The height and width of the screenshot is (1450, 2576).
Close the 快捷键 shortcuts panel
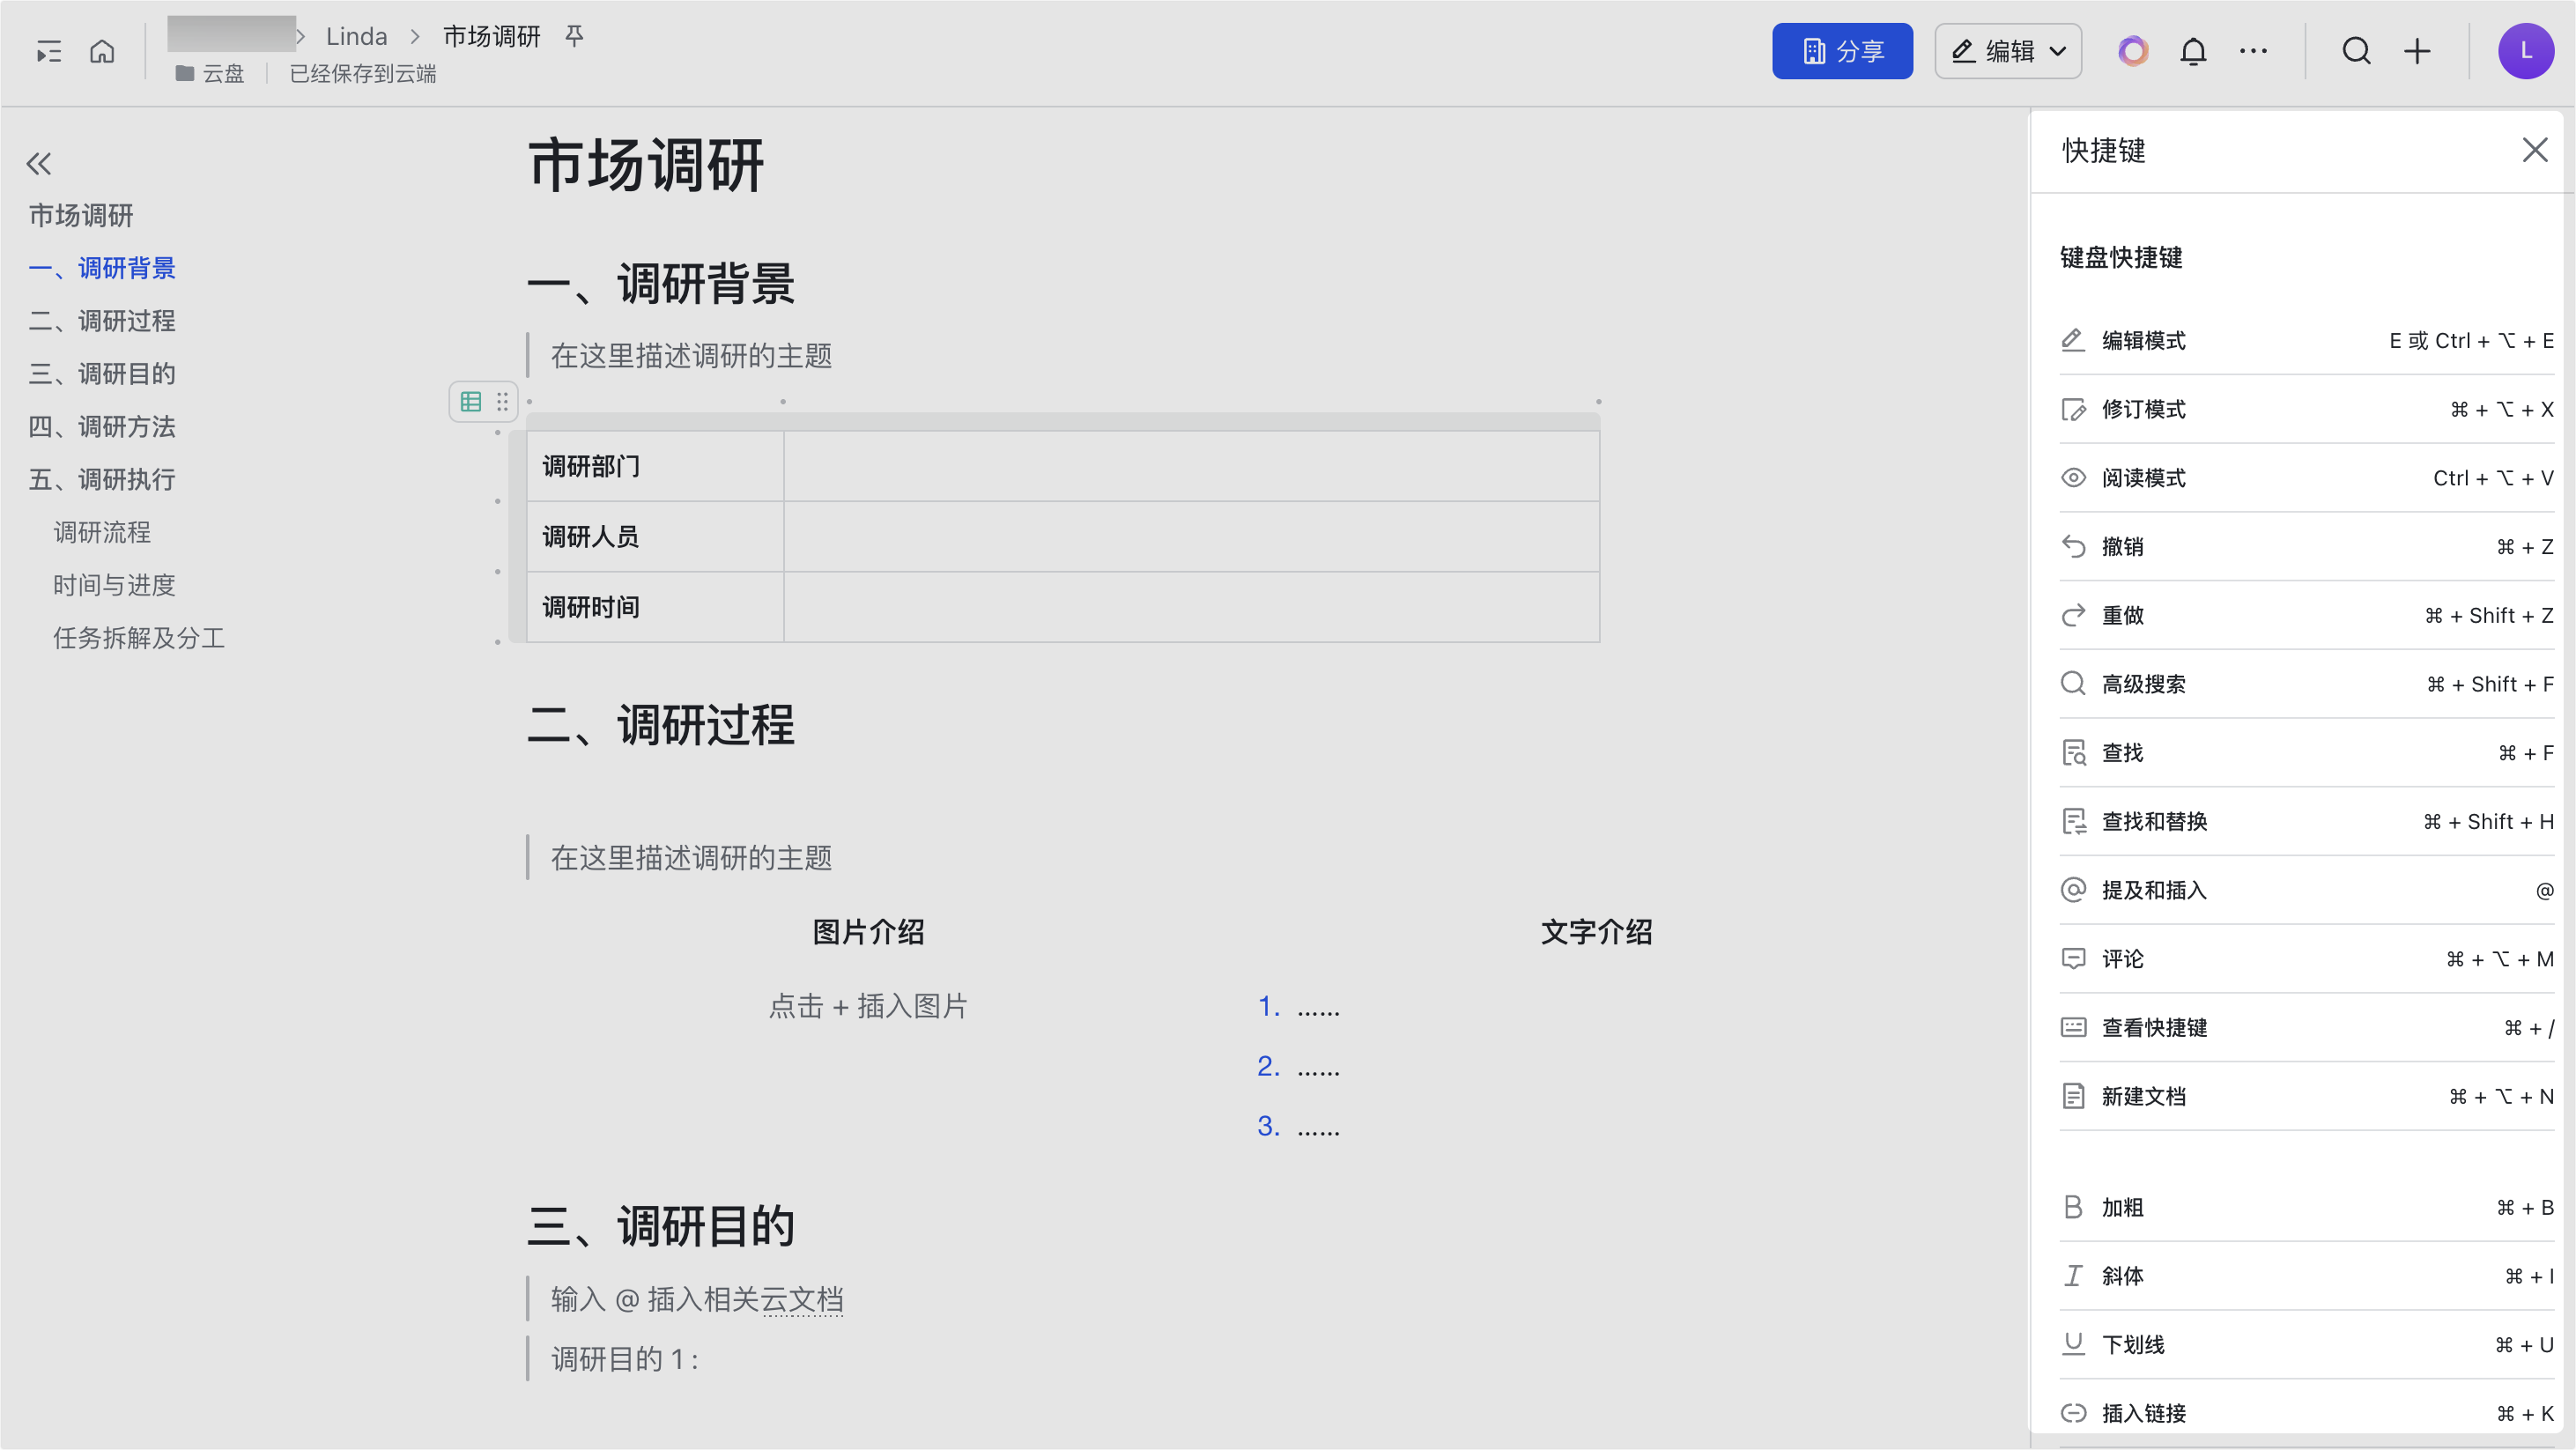[x=2535, y=149]
